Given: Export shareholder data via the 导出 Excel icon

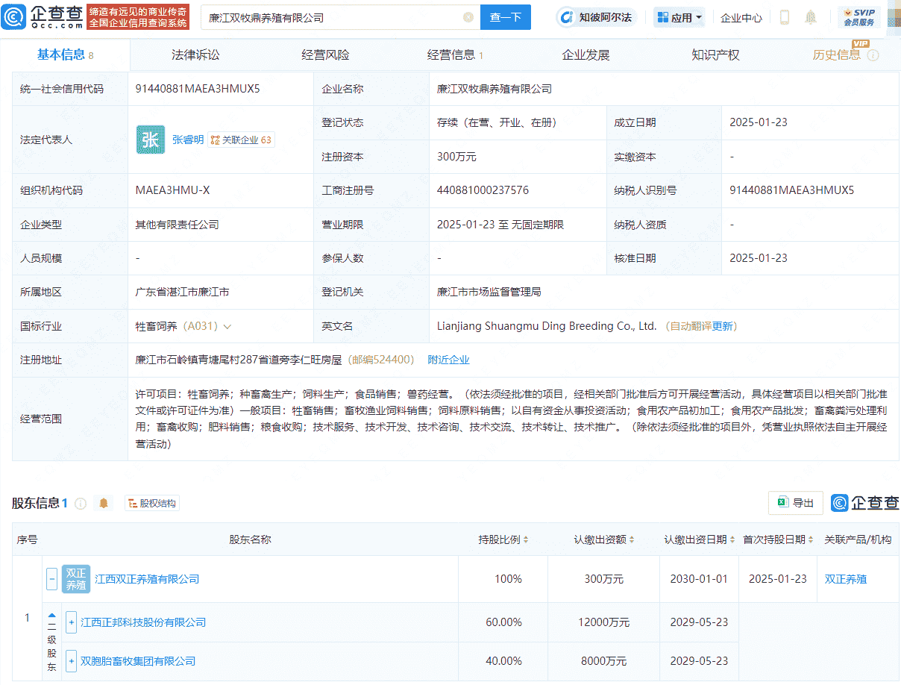Looking at the screenshot, I should [x=795, y=503].
